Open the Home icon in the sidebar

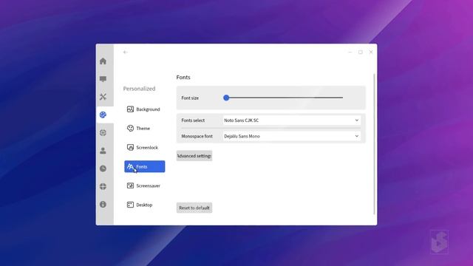[103, 61]
